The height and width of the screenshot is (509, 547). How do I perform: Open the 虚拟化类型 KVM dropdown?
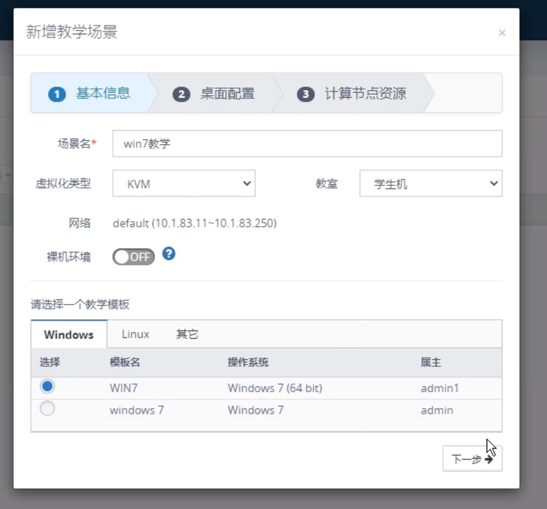pyautogui.click(x=184, y=183)
